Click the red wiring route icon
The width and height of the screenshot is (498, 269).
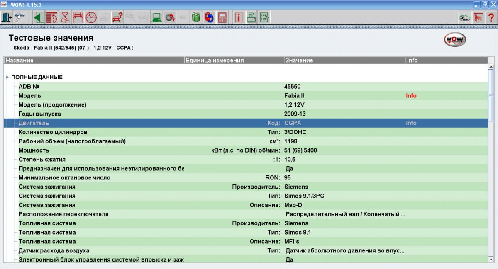pos(64,17)
